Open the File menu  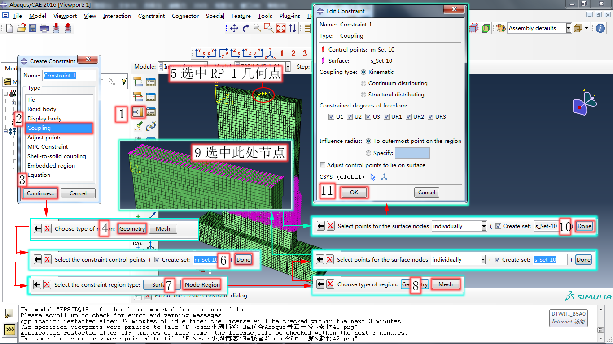pyautogui.click(x=18, y=16)
